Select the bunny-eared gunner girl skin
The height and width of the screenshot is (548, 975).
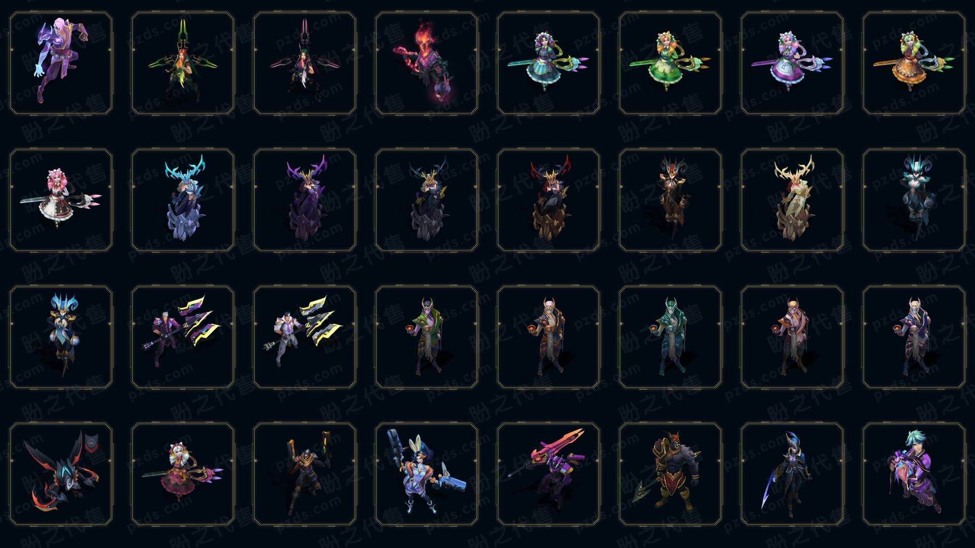pos(427,474)
